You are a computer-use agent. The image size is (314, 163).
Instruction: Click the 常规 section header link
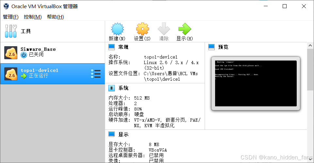123,47
